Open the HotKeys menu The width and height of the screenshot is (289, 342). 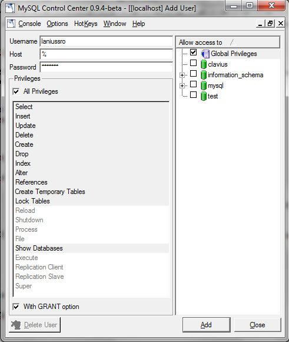click(x=85, y=24)
